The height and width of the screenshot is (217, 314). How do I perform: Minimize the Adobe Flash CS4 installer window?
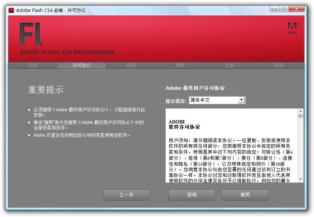275,9
